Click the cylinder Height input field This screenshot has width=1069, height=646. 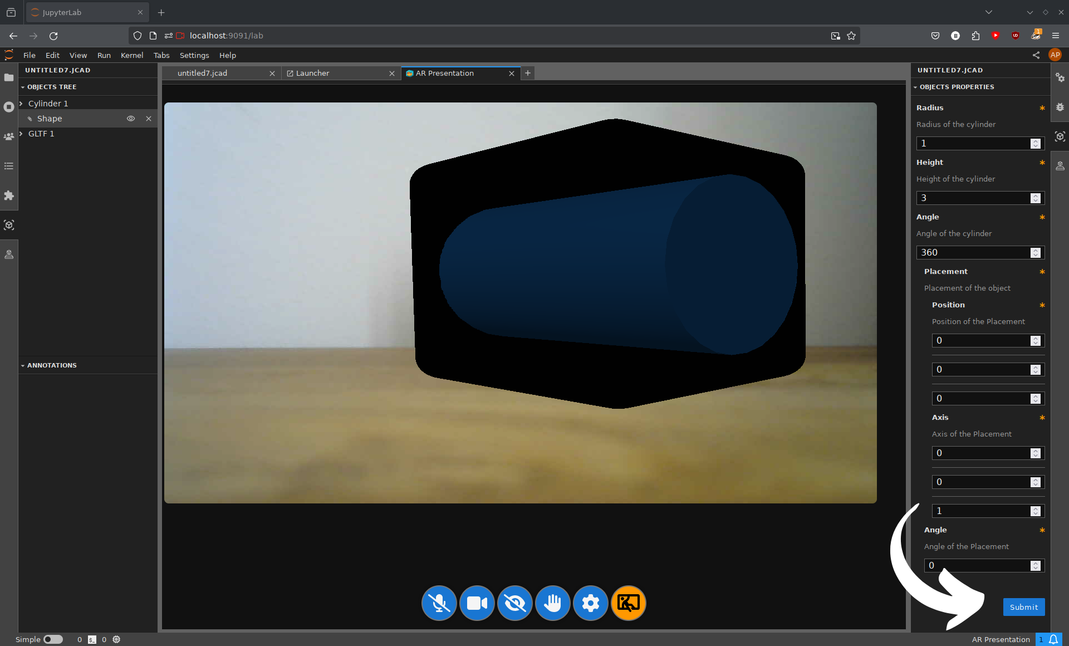click(972, 198)
